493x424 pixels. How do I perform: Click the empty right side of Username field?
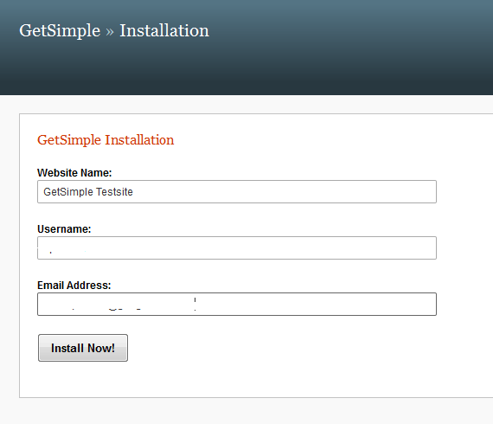315,247
